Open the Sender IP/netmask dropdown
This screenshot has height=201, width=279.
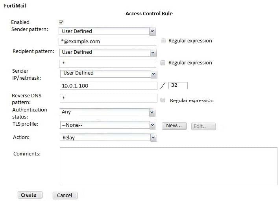(108, 73)
